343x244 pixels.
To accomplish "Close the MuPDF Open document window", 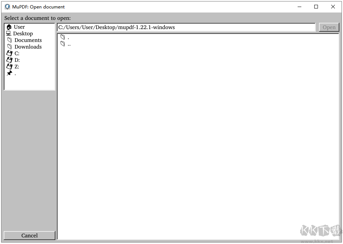I will pos(333,7).
